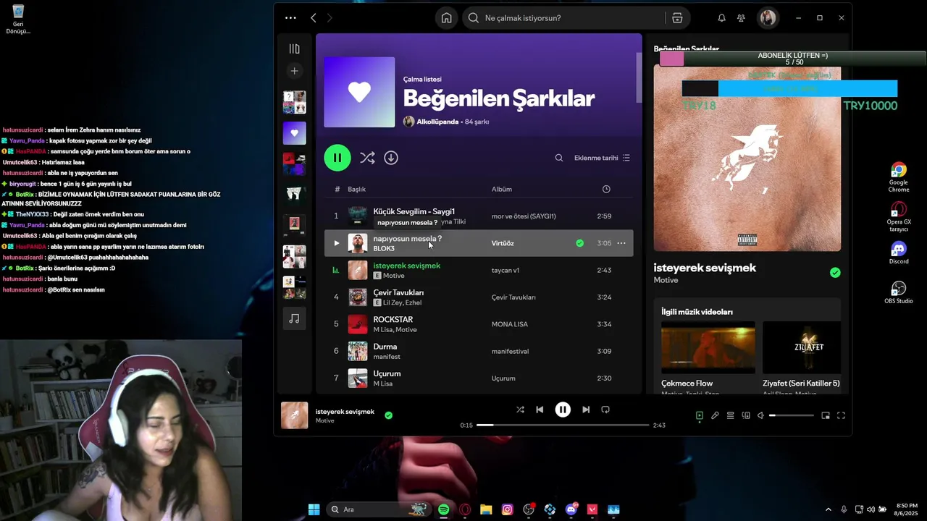Skip to the previous track

pos(540,410)
